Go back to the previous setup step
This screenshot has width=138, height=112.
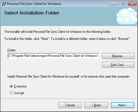(x=96, y=105)
